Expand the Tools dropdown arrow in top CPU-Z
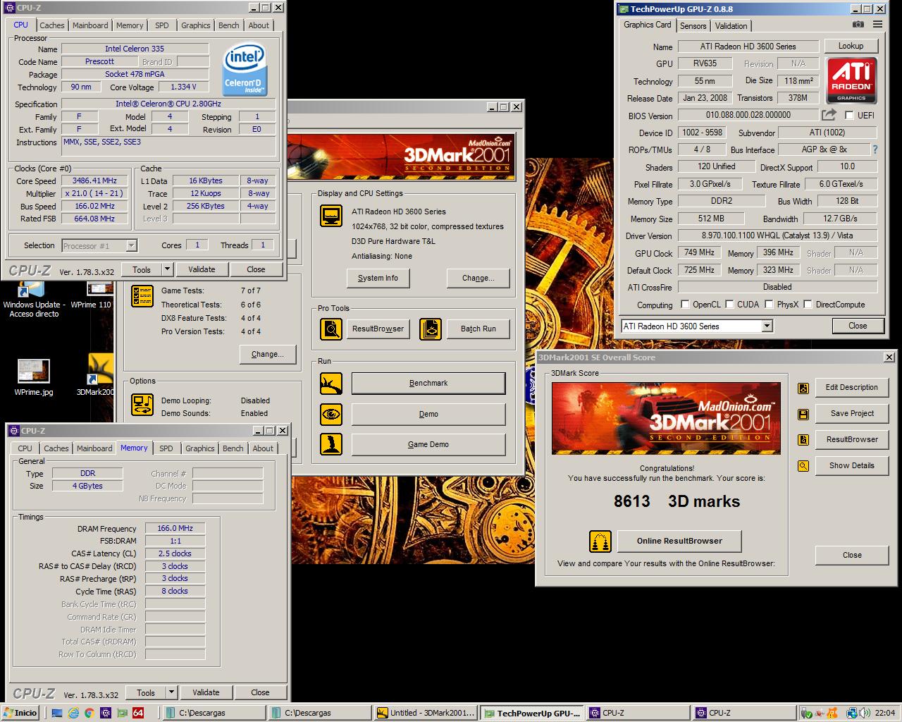Viewport: 902px width, 722px height. 167,269
